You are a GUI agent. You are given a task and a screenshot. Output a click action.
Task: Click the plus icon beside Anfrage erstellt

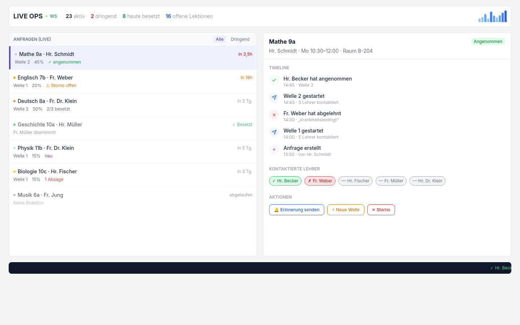point(274,149)
